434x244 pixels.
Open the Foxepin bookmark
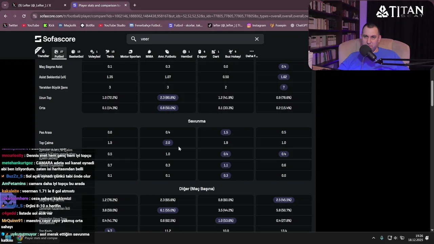tap(278, 25)
